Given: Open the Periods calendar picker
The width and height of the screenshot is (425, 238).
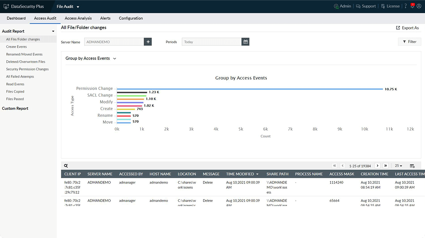Looking at the screenshot, I should click(x=245, y=41).
